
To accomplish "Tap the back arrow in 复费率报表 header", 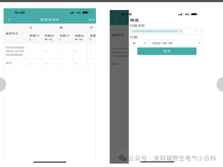I will 9,20.
